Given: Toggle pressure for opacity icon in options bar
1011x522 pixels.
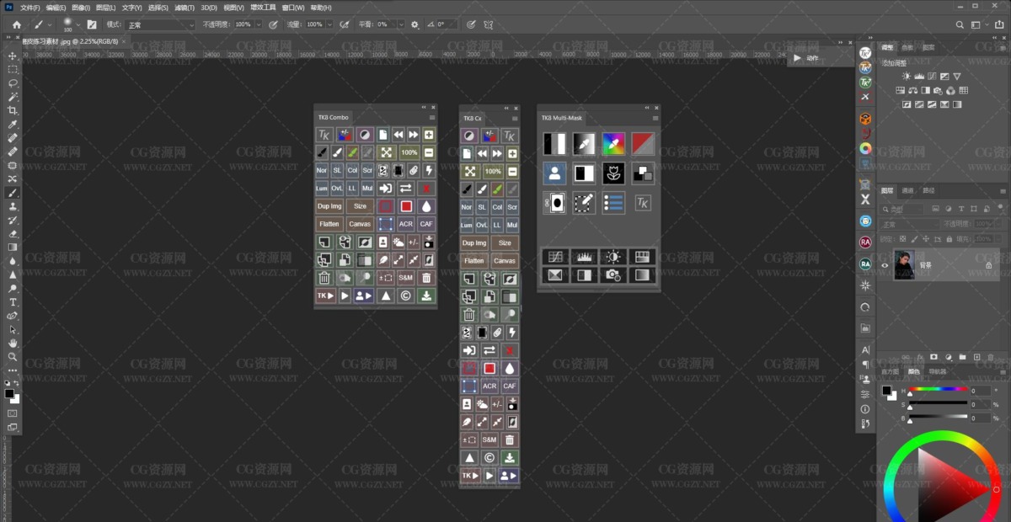Looking at the screenshot, I should [273, 24].
